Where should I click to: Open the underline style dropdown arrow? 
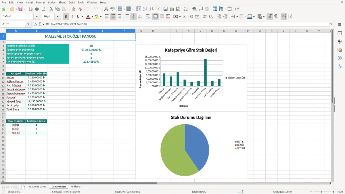pyautogui.click(x=82, y=17)
